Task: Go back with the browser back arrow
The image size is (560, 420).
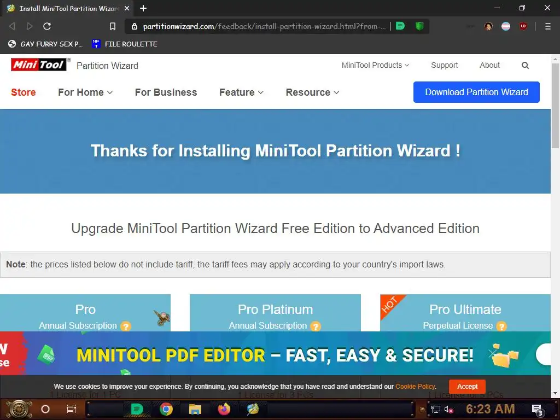Action: (12, 26)
